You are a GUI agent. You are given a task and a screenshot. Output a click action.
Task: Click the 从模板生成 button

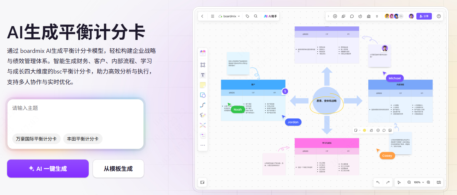pos(118,169)
